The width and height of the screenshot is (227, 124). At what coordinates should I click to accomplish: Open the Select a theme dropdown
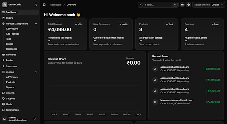(209, 5)
